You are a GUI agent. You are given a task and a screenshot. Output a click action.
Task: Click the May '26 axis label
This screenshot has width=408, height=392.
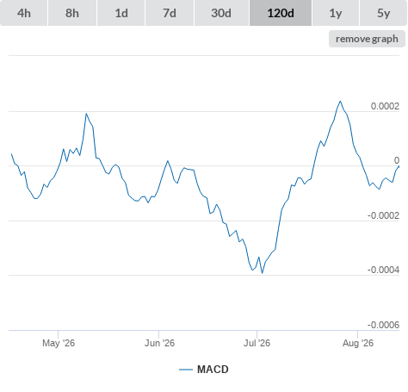click(x=59, y=343)
